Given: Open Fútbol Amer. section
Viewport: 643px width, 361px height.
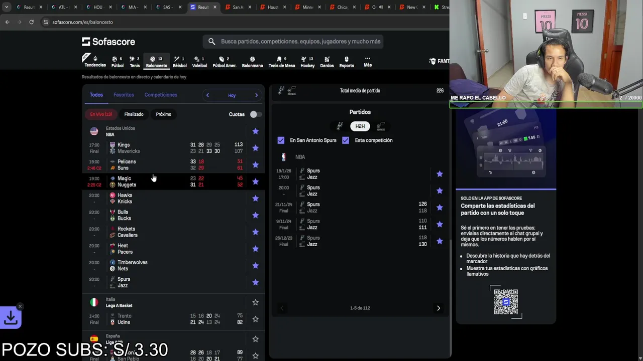Looking at the screenshot, I should pyautogui.click(x=224, y=62).
